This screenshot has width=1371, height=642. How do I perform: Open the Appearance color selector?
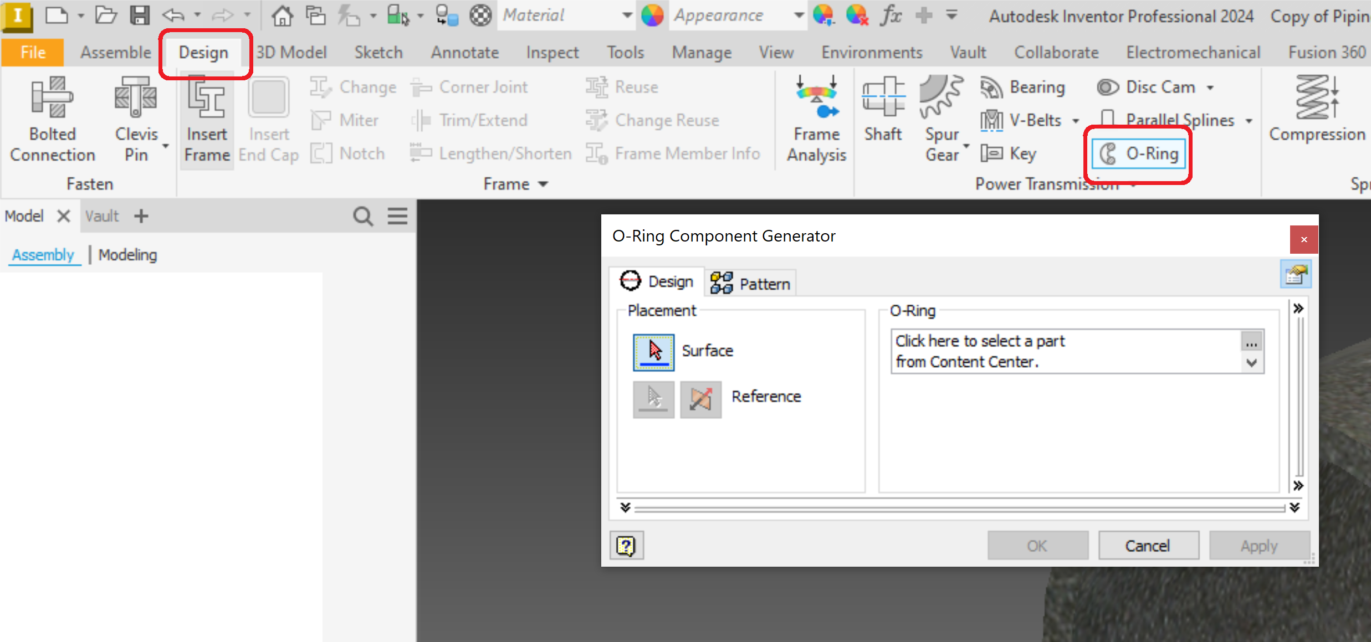tap(653, 15)
